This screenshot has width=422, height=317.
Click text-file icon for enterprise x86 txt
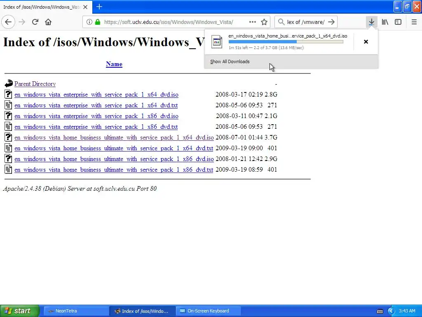pos(8,126)
